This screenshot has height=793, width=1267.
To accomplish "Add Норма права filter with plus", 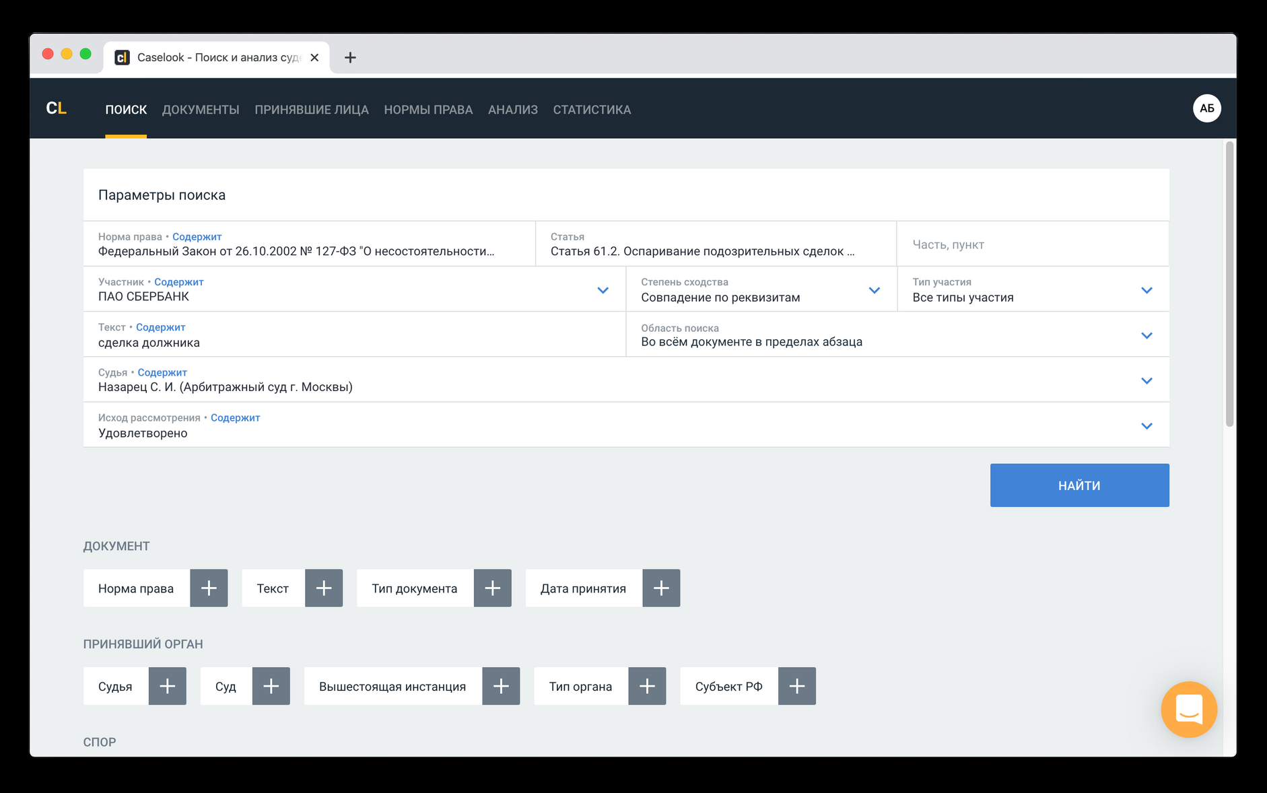I will pyautogui.click(x=209, y=588).
